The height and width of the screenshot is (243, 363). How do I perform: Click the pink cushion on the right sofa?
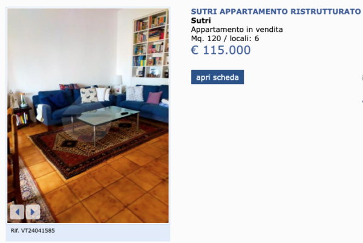coord(154,97)
